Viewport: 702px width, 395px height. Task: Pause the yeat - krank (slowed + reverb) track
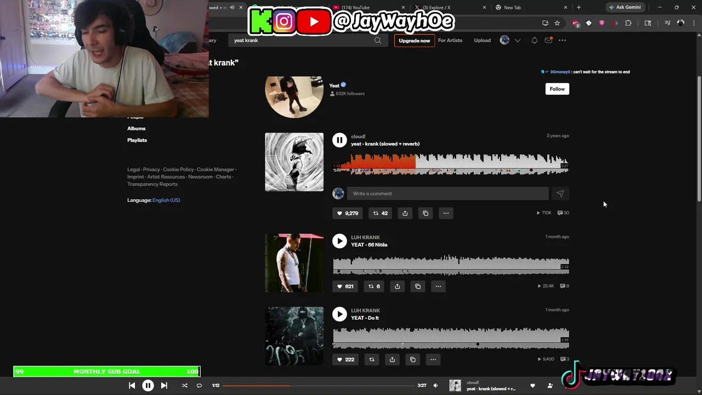(x=339, y=140)
